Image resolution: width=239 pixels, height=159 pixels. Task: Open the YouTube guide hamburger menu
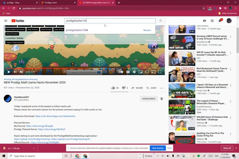point(6,21)
